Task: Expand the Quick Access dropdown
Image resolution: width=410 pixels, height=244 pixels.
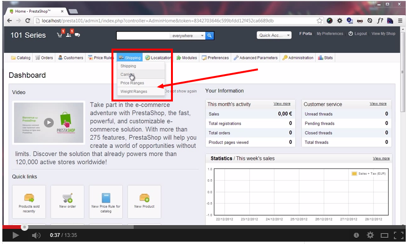Action: [274, 35]
